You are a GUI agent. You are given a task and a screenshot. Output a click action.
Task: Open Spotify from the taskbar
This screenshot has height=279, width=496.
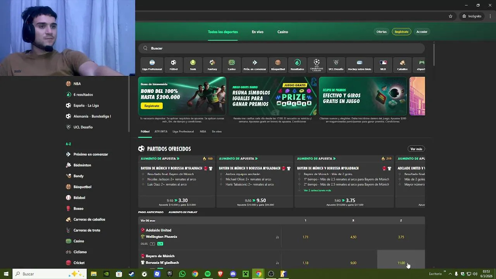pyautogui.click(x=207, y=274)
